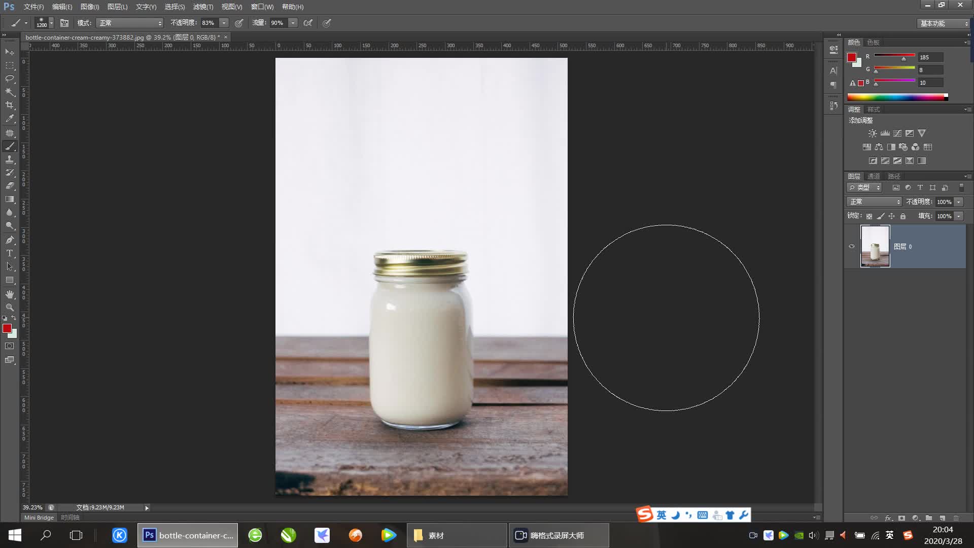Open the brush mode 正常 dropdown
The width and height of the screenshot is (974, 548).
[130, 23]
